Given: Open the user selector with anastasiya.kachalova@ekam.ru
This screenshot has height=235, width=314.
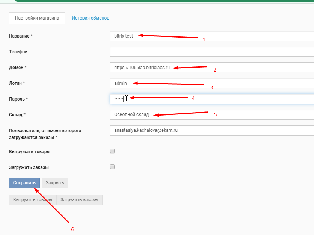Looking at the screenshot, I should (212, 130).
